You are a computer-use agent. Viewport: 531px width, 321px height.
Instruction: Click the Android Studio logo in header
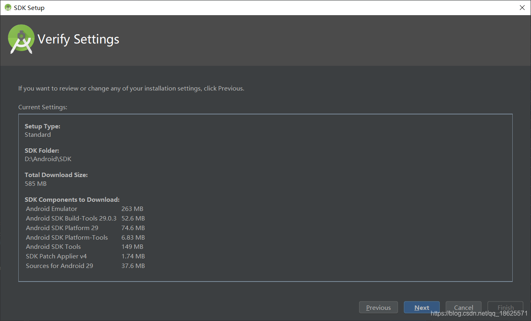pos(22,39)
